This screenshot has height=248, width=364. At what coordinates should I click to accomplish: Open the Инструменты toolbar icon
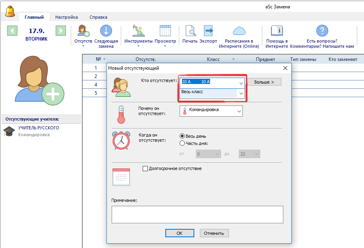tap(138, 31)
